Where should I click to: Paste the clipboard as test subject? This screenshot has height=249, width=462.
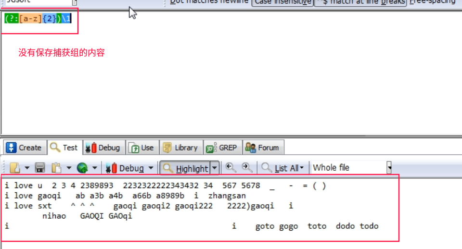(x=56, y=168)
